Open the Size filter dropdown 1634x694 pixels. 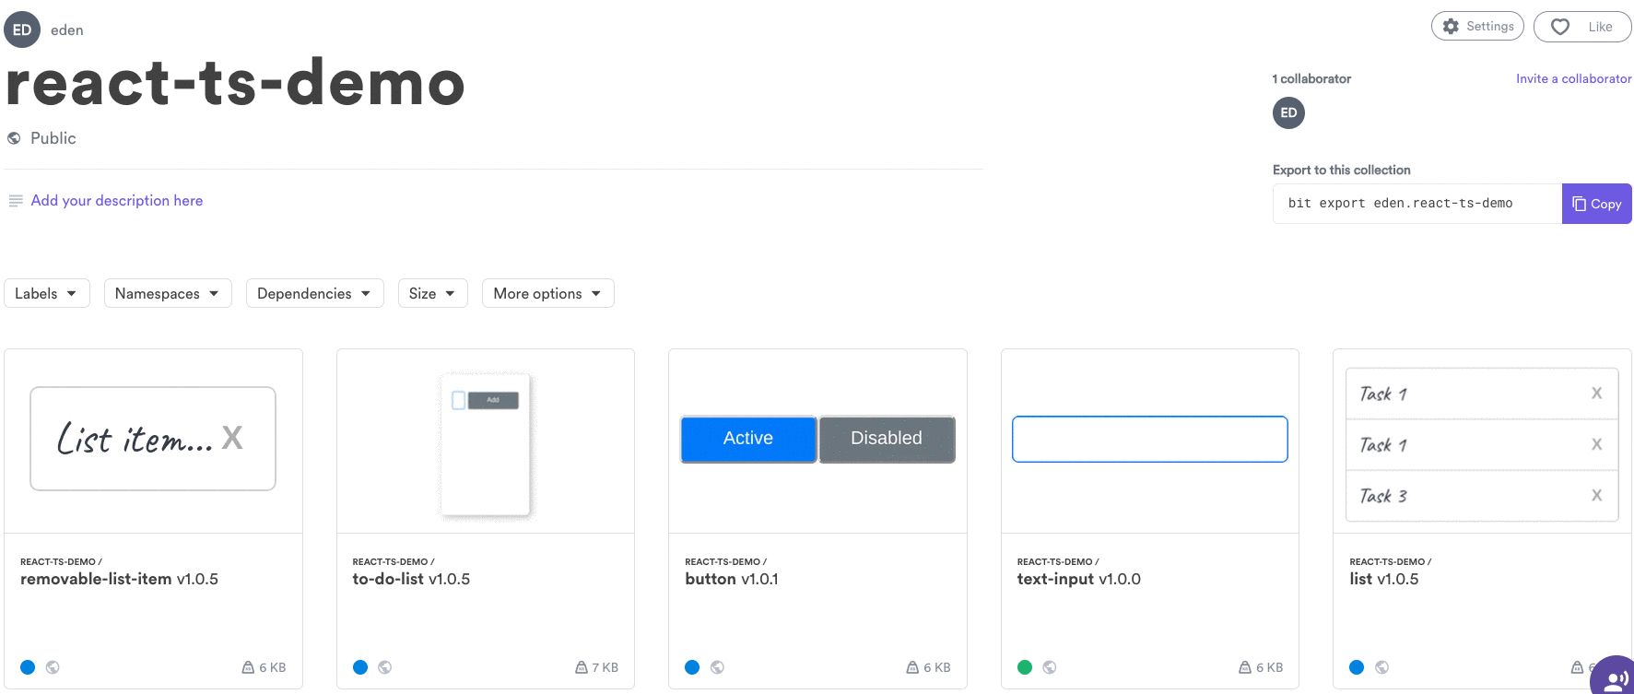pos(433,293)
